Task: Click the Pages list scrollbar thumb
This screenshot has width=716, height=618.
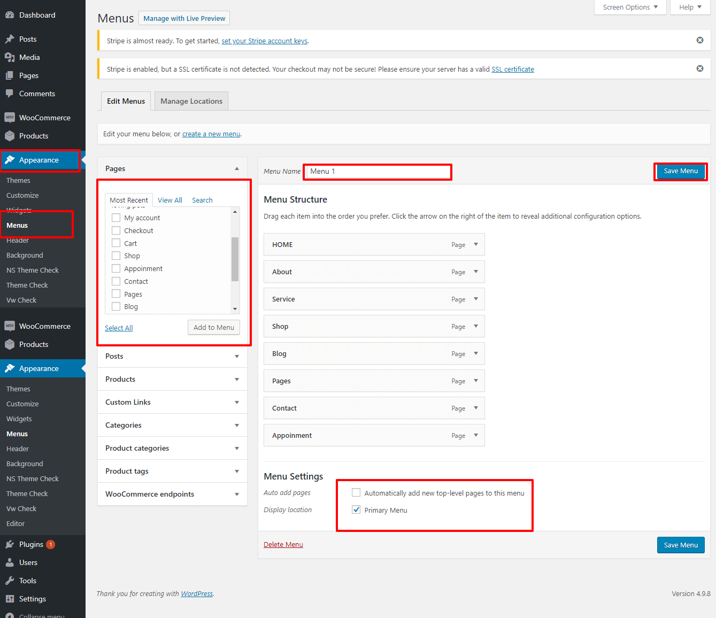Action: (x=235, y=259)
